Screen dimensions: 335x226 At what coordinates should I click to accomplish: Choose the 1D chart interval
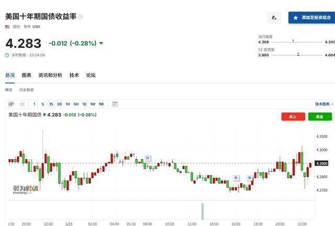[84, 104]
